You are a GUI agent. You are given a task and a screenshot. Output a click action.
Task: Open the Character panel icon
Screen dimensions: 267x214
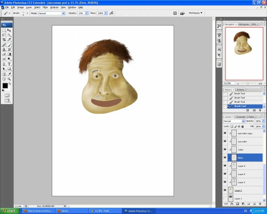(219, 49)
